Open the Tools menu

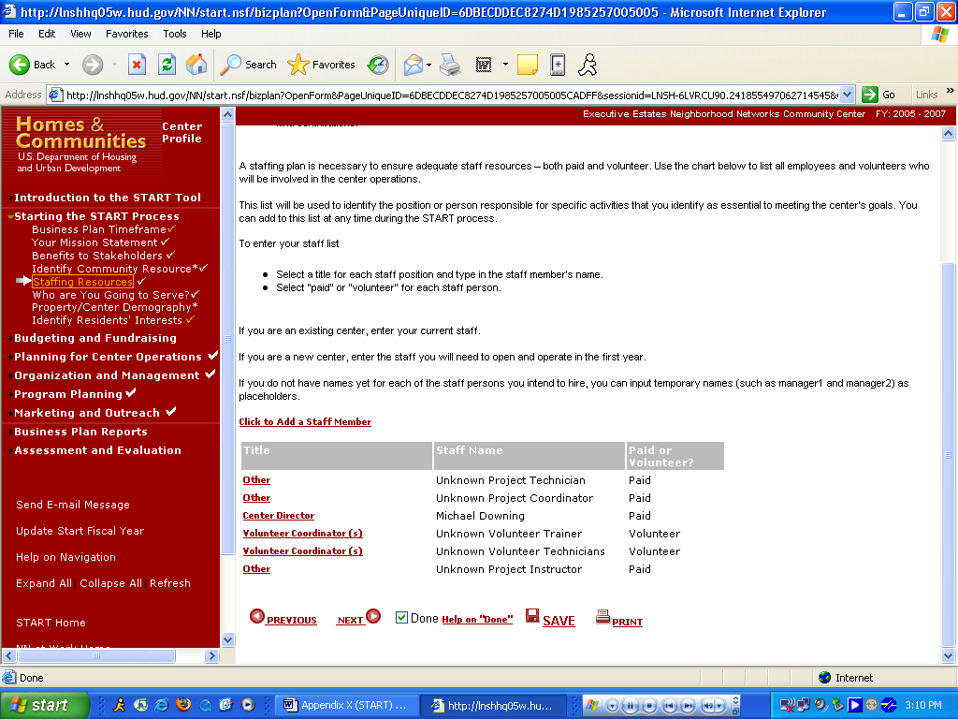point(175,34)
